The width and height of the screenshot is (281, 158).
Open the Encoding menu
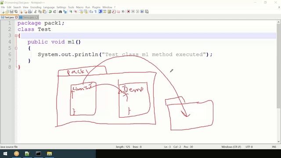pos(36,7)
